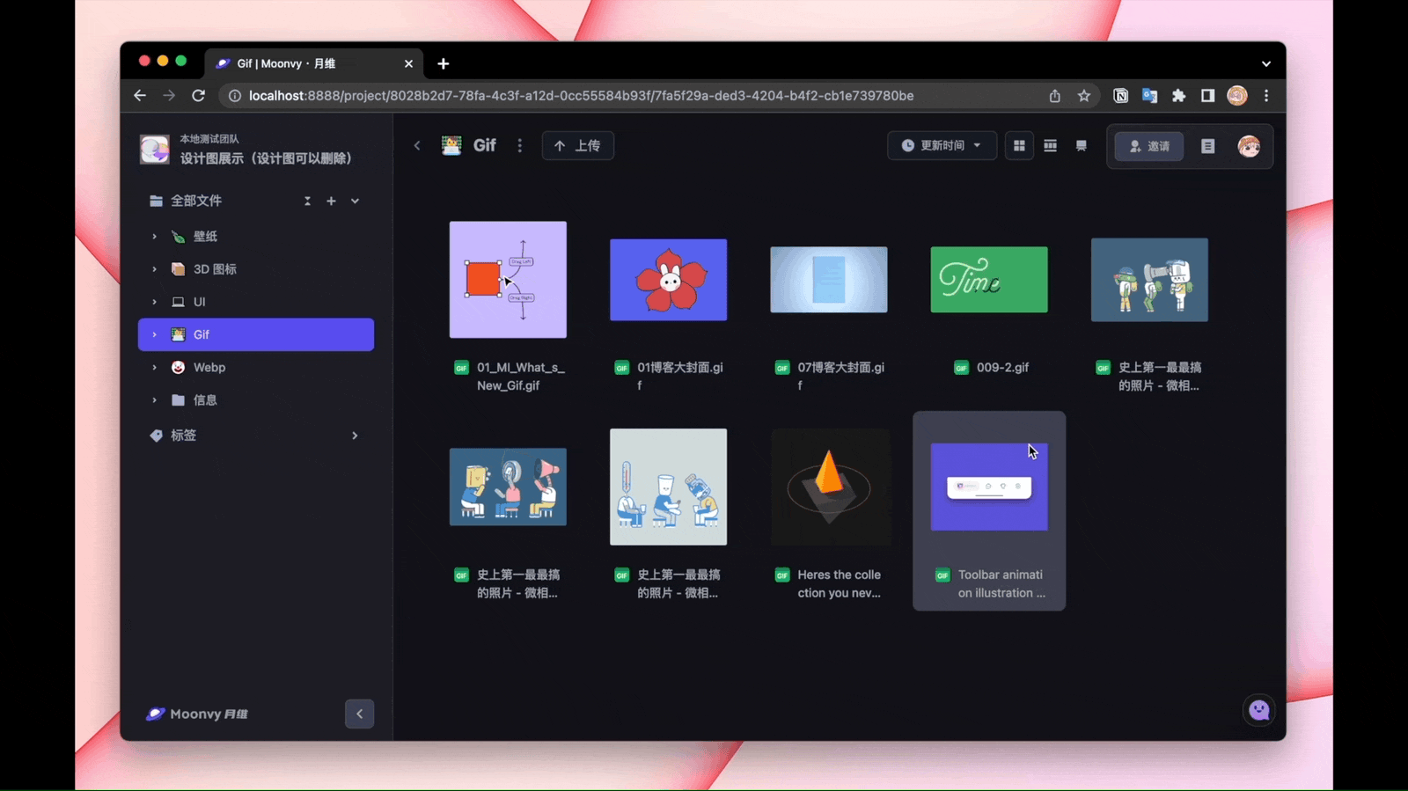Go back using the folder back chevron

pos(417,146)
